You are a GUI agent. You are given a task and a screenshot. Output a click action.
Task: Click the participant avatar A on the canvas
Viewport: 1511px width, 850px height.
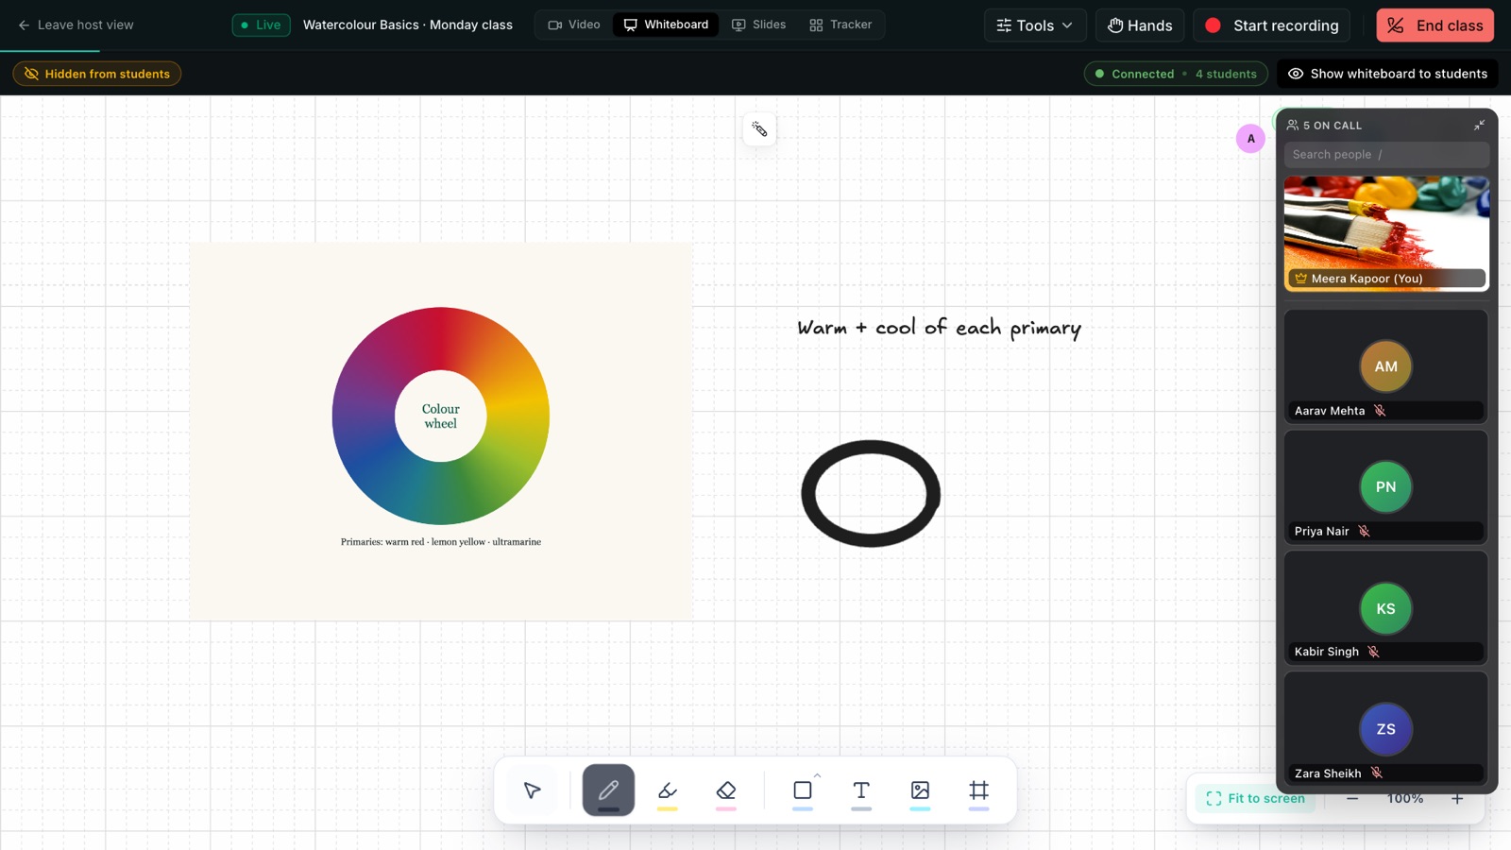click(x=1250, y=139)
